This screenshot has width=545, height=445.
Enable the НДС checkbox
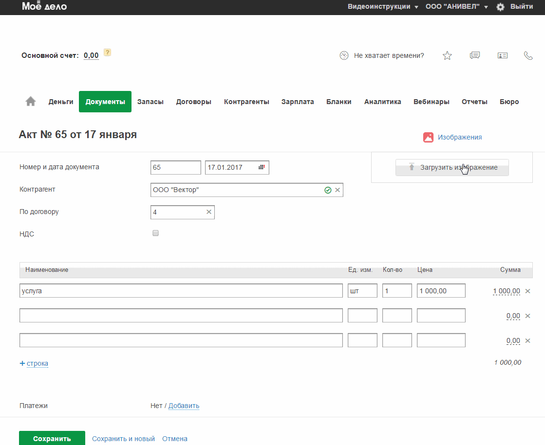156,233
